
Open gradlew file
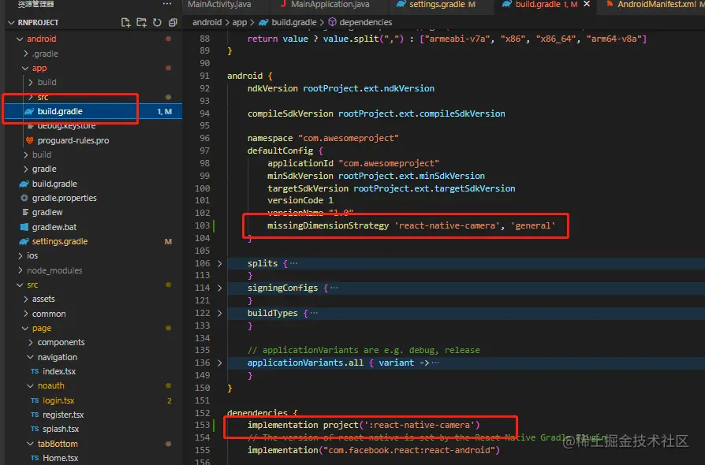coord(47,212)
